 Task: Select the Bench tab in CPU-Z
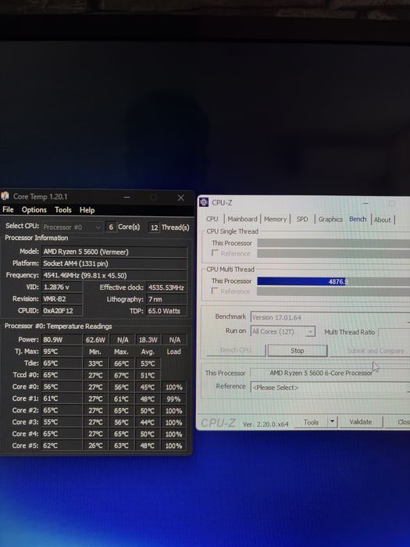coord(358,219)
